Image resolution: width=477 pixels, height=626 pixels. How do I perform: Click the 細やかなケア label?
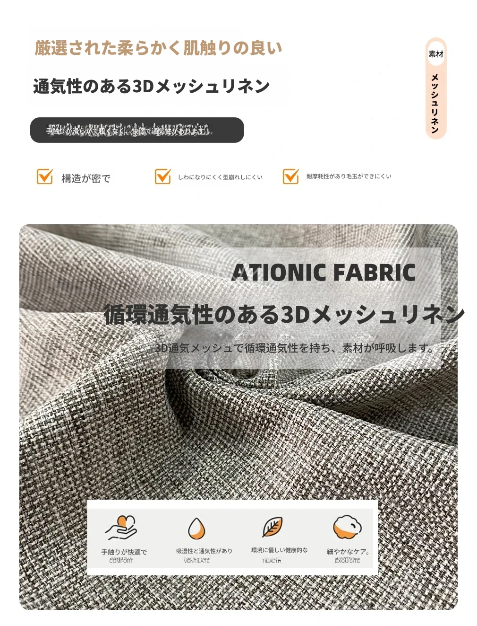(x=346, y=551)
